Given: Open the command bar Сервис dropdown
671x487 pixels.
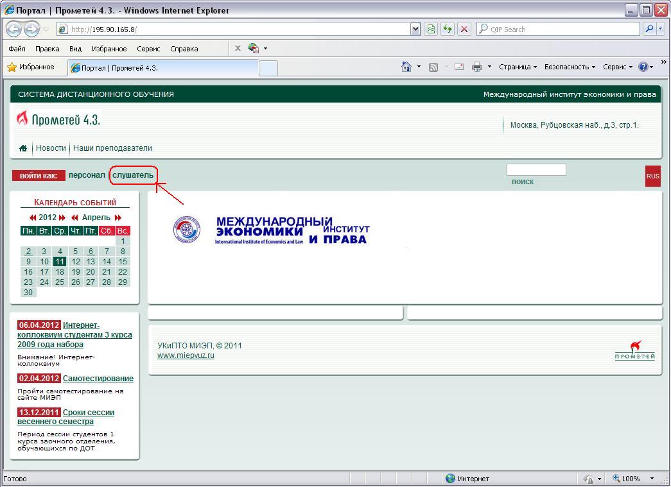Looking at the screenshot, I should 618,67.
